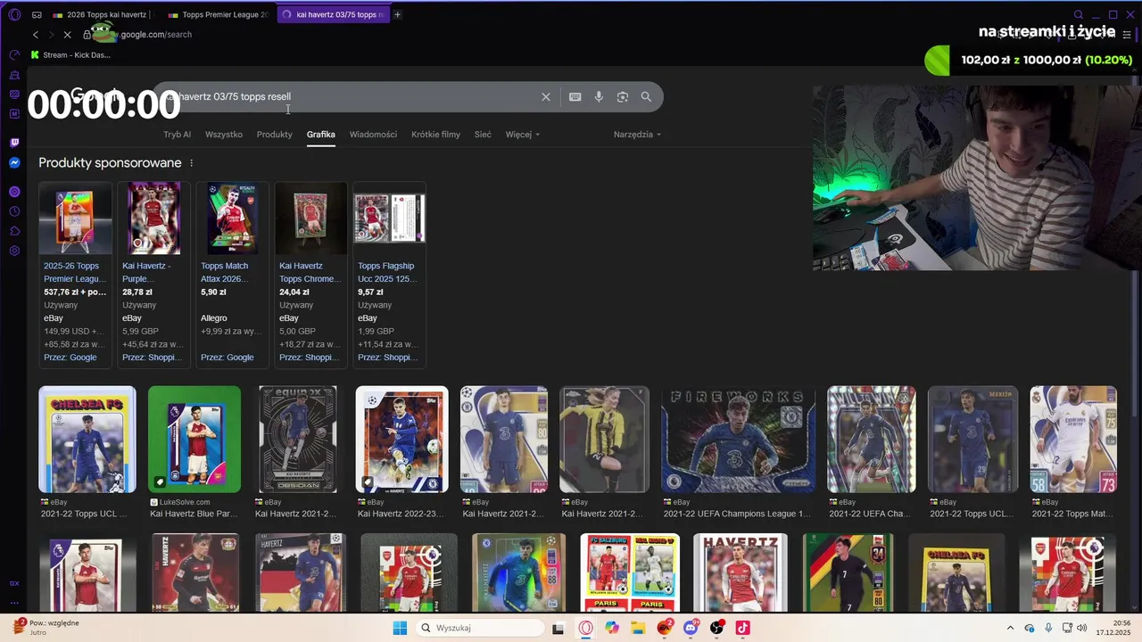1142x642 pixels.
Task: Click 5,90 zł price text
Action: pos(213,292)
